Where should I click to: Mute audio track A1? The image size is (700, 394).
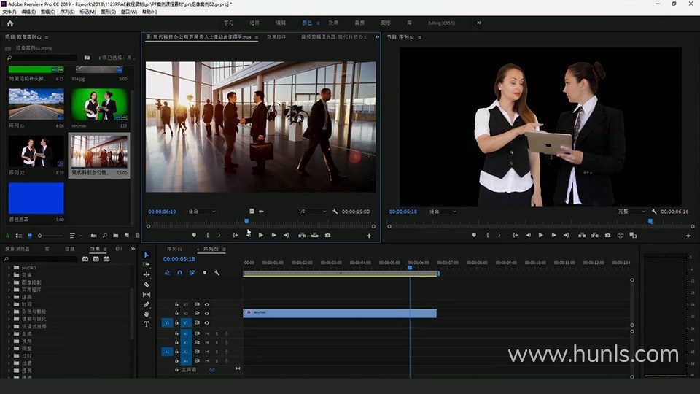(207, 333)
